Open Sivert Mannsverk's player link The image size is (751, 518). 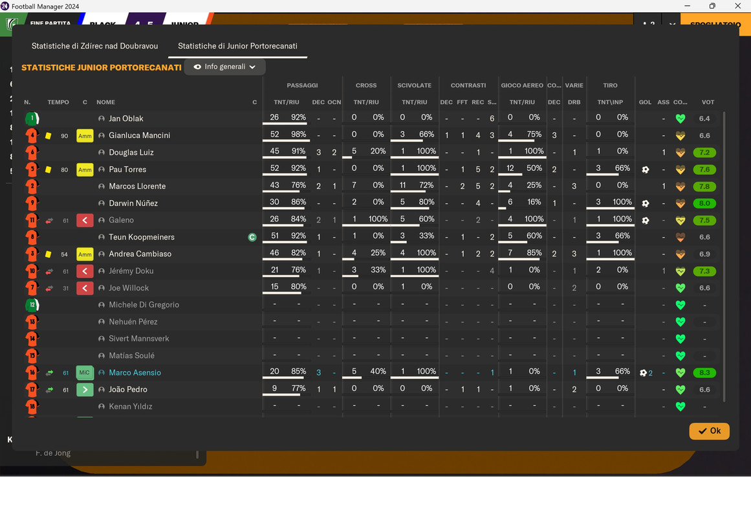[139, 339]
